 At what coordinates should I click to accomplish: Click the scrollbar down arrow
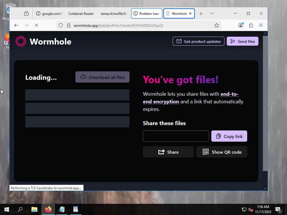[265, 188]
